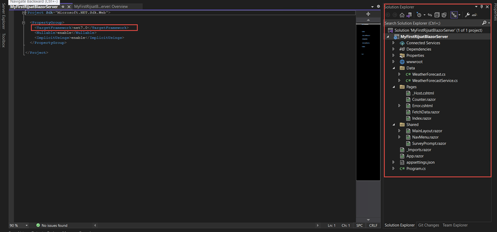Toggle auto-hide pin on Solution Explorer
Screen dimensions: 497x232
(x=482, y=7)
